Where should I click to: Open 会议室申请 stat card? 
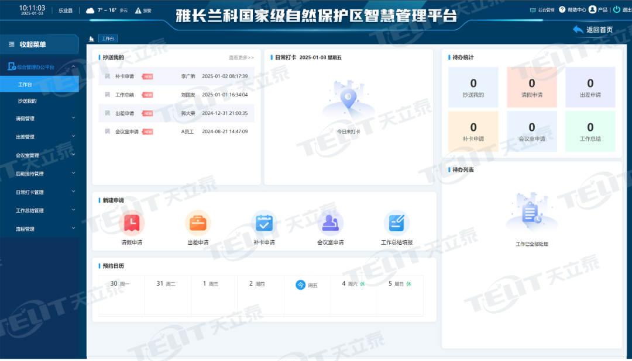click(x=531, y=131)
